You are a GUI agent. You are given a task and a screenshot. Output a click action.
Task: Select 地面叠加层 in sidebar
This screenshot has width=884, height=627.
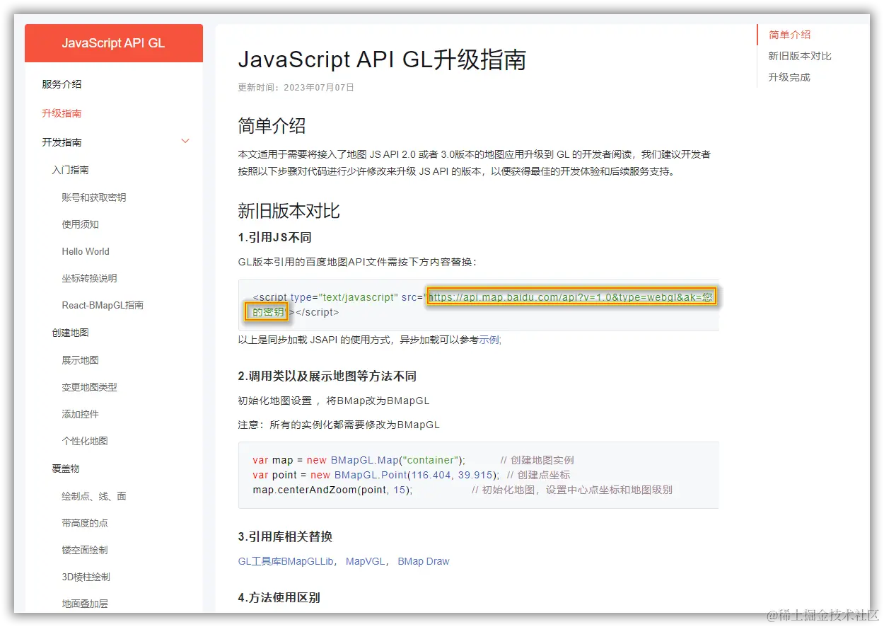pyautogui.click(x=85, y=604)
